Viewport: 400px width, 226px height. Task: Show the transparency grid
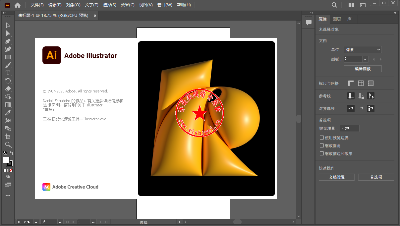[x=371, y=84]
